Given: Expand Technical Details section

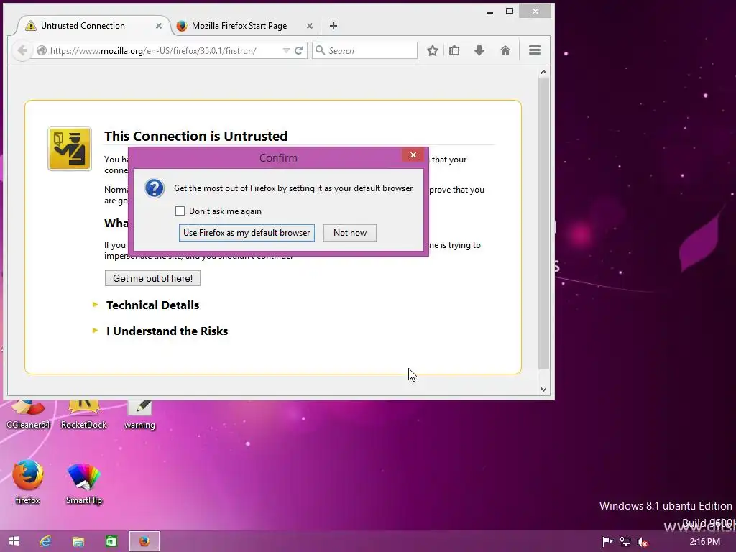Looking at the screenshot, I should 152,305.
